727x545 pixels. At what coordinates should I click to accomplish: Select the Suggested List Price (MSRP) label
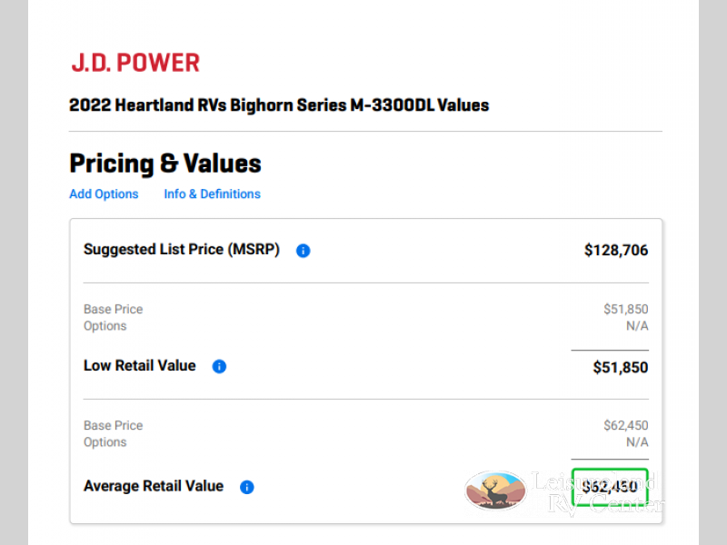(x=182, y=249)
